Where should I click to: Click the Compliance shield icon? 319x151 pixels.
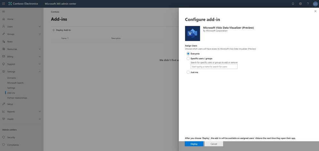(x=4, y=145)
